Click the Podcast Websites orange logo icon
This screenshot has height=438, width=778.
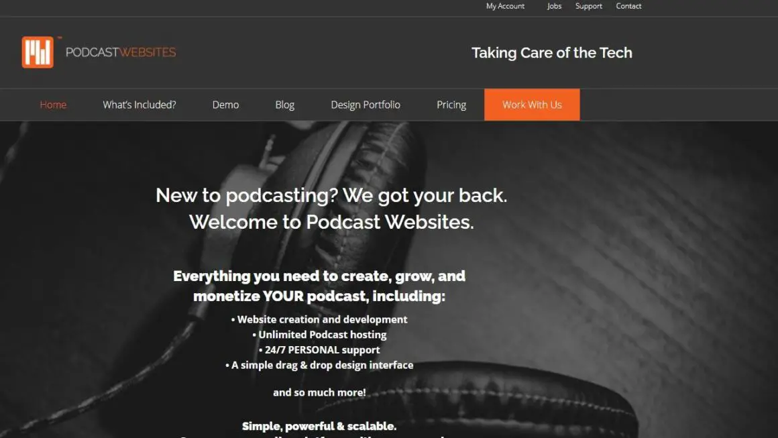point(38,52)
